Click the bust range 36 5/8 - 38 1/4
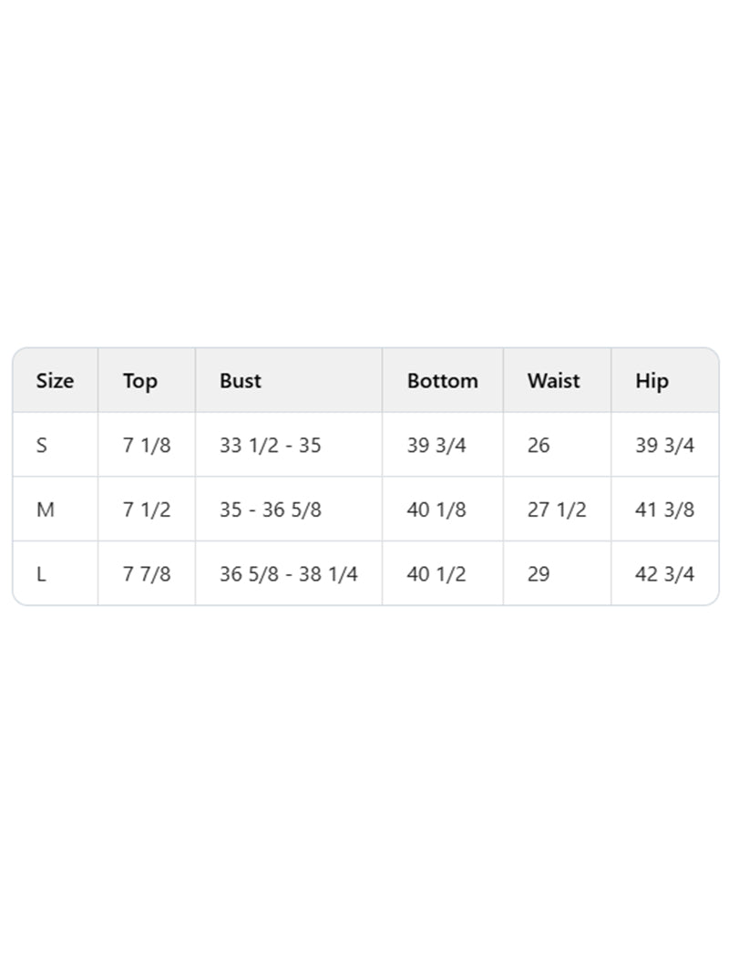 pyautogui.click(x=288, y=574)
